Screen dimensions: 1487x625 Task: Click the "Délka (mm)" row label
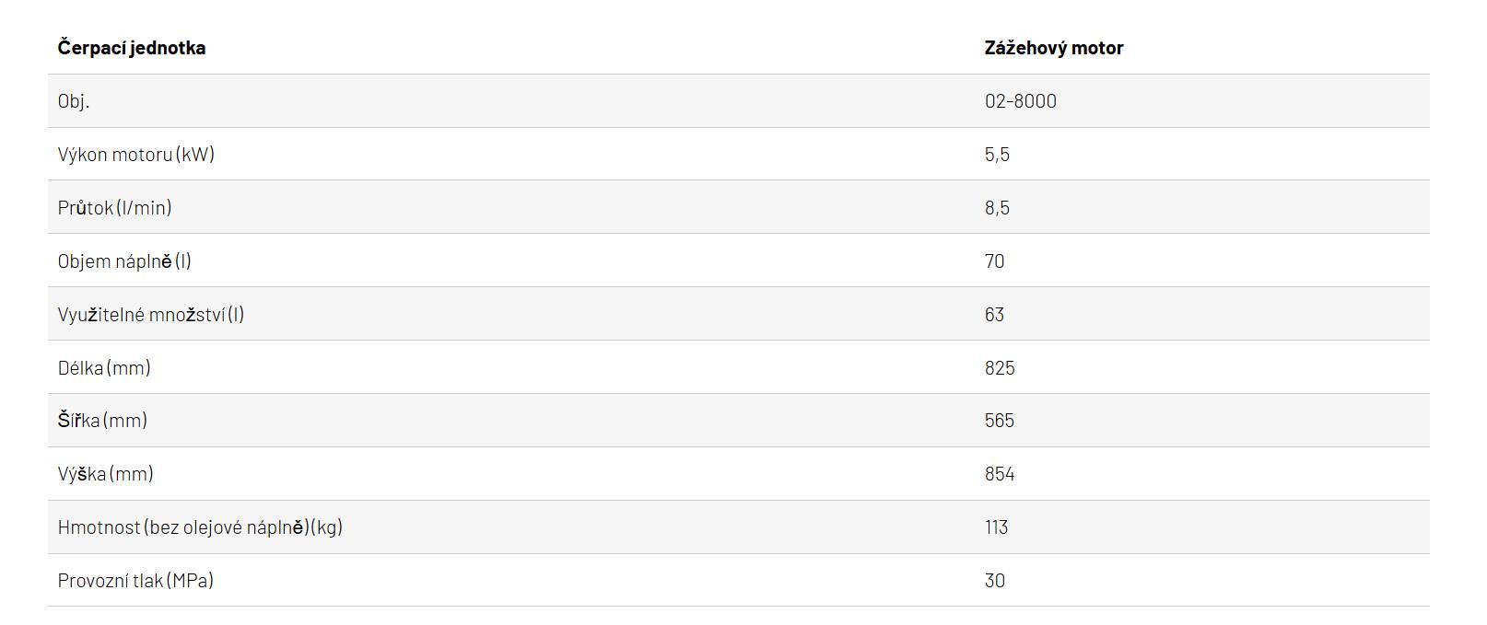click(104, 368)
